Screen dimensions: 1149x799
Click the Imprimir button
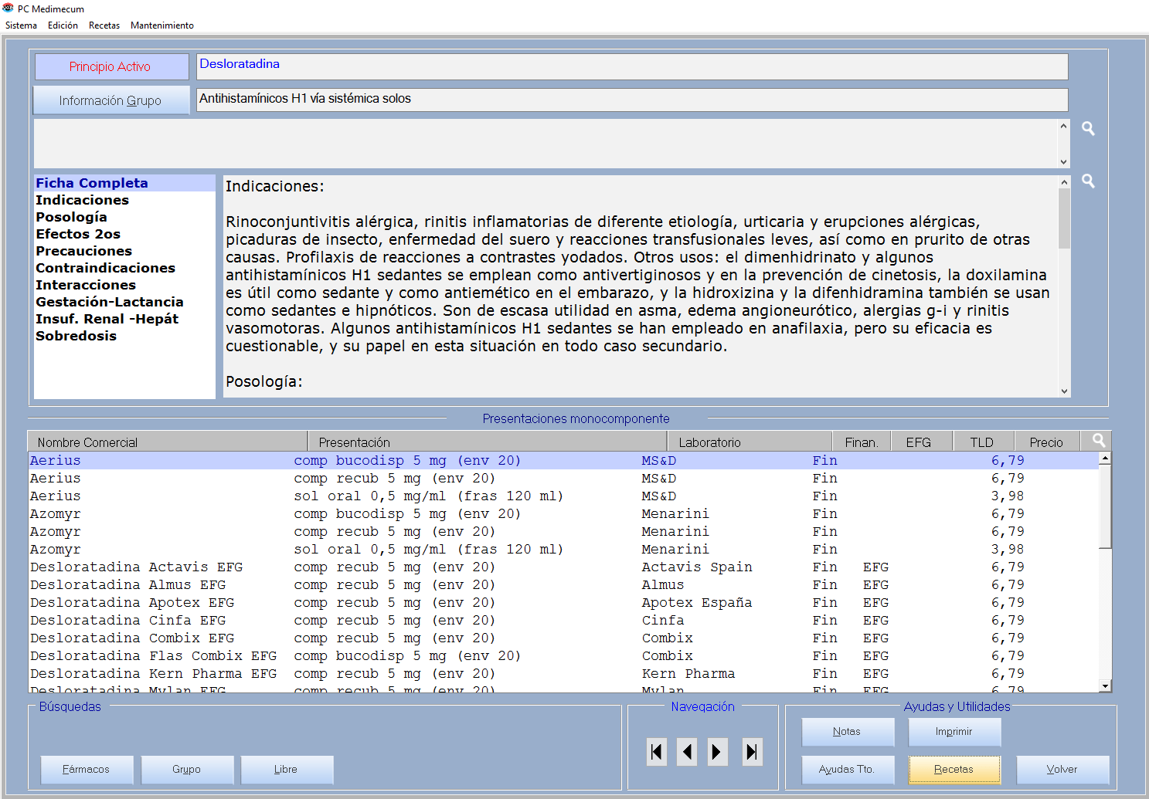[954, 732]
